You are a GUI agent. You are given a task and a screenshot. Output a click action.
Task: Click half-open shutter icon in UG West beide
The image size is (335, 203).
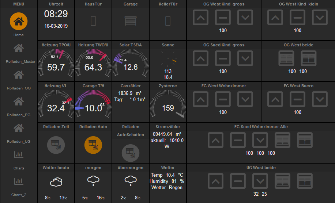point(305,181)
